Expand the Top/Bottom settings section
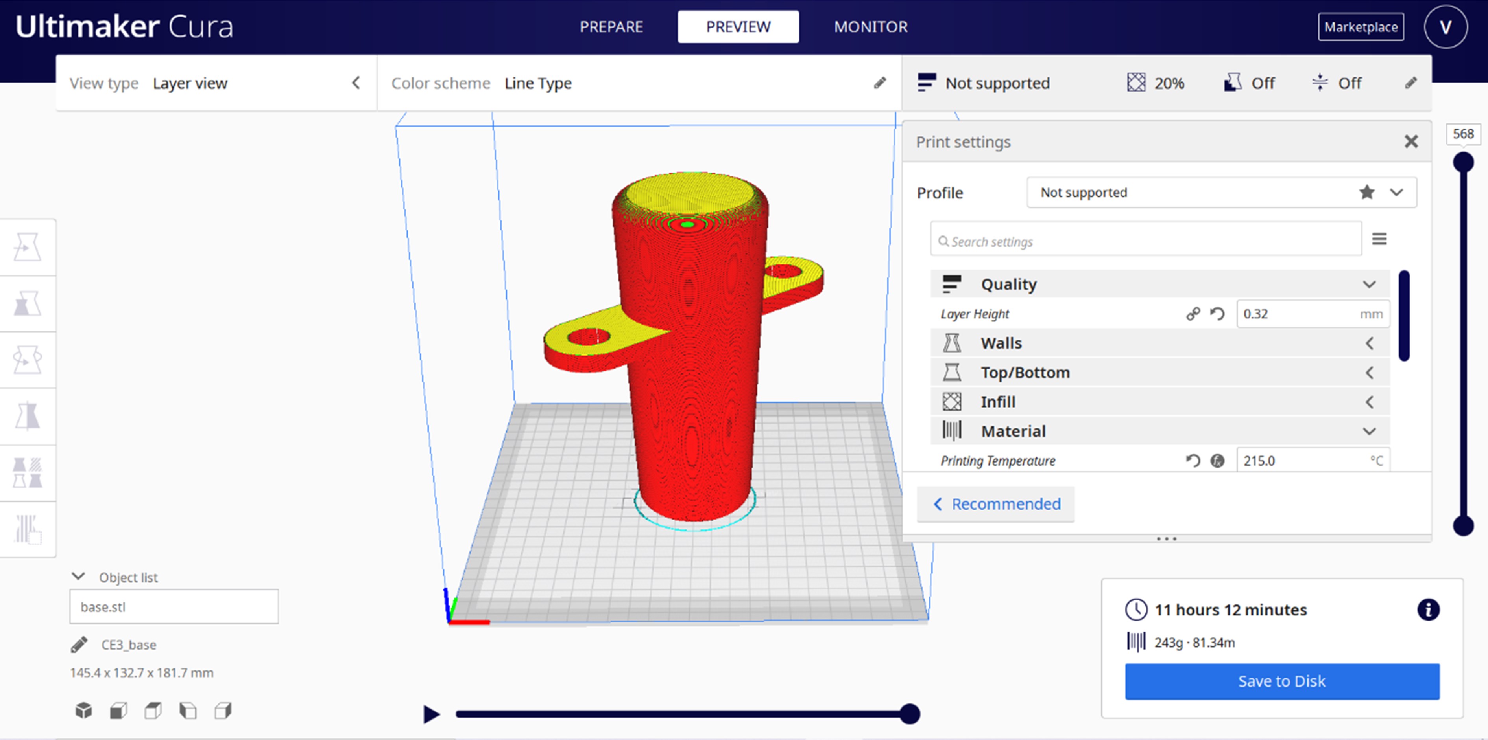Image resolution: width=1488 pixels, height=740 pixels. pyautogui.click(x=1160, y=372)
